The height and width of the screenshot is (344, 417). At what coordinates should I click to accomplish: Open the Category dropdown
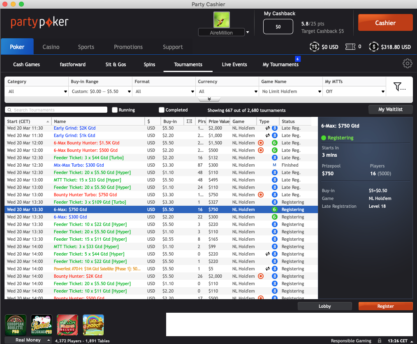tap(37, 91)
